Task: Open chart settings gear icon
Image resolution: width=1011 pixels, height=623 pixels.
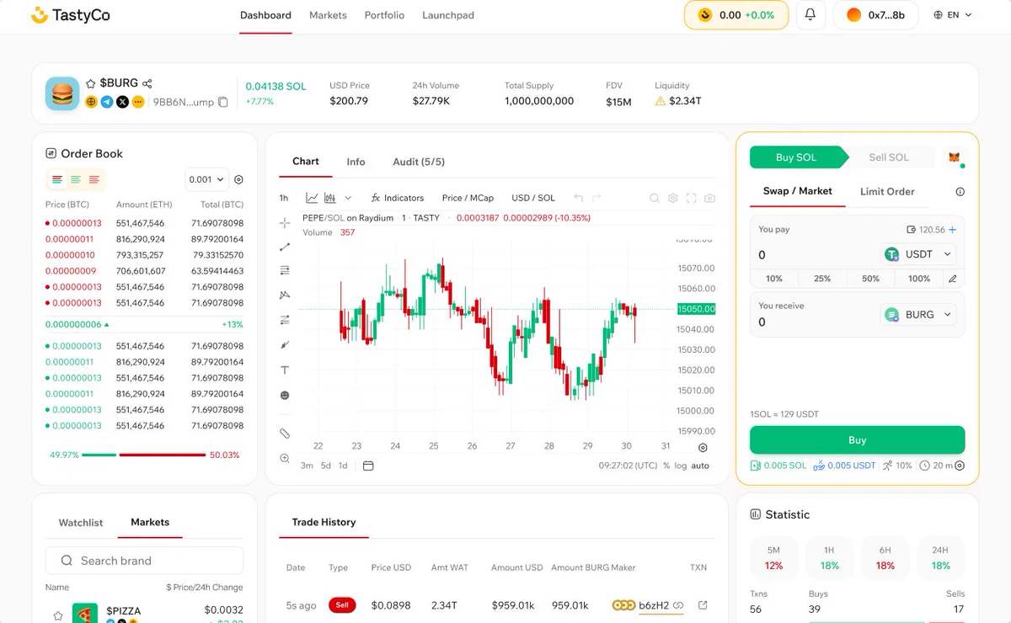Action: [672, 198]
